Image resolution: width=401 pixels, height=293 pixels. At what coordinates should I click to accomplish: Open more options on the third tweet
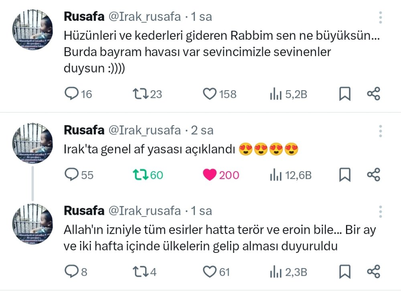pyautogui.click(x=380, y=211)
